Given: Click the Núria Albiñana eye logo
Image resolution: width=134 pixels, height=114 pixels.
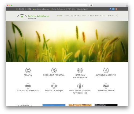Looking at the screenshot, I should click(22, 16).
